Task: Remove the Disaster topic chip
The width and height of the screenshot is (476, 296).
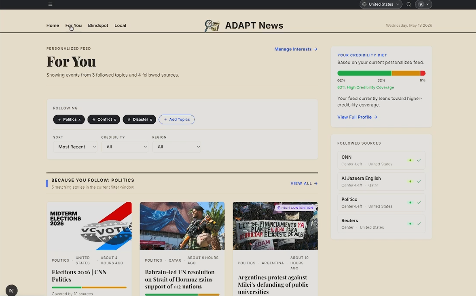Action: point(151,120)
